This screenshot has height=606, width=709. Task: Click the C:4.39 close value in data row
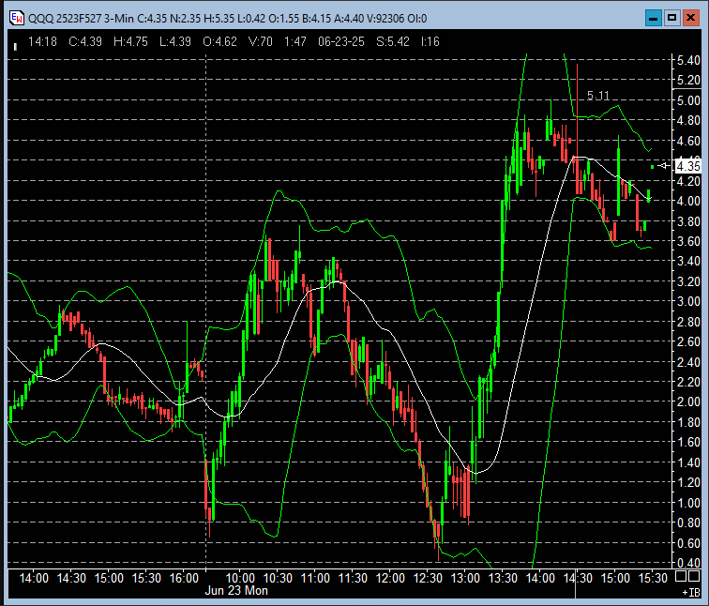point(85,41)
